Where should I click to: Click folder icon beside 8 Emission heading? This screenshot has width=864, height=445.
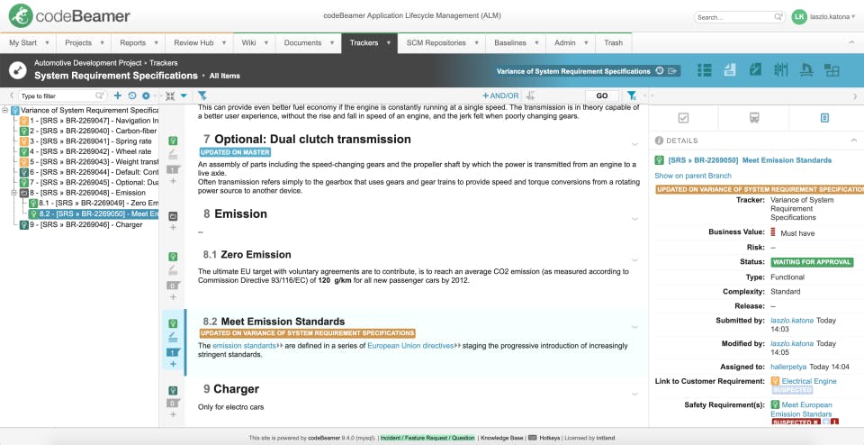coord(173,216)
